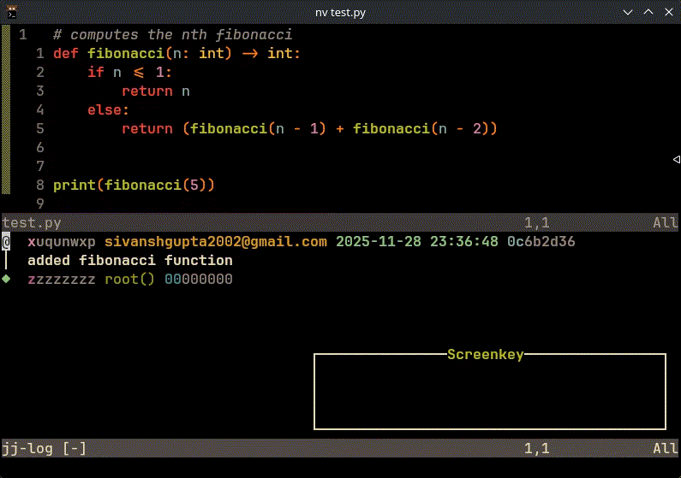The width and height of the screenshot is (681, 478).
Task: Click the small triangle marker at editor's right edge
Action: tap(675, 160)
